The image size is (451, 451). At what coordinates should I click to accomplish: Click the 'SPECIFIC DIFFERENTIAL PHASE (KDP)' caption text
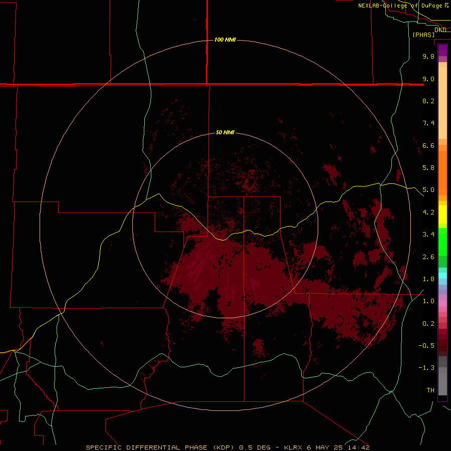(160, 447)
